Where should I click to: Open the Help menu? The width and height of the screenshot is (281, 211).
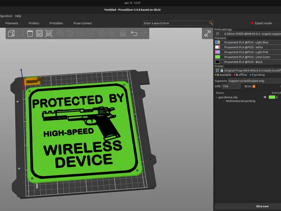18,16
